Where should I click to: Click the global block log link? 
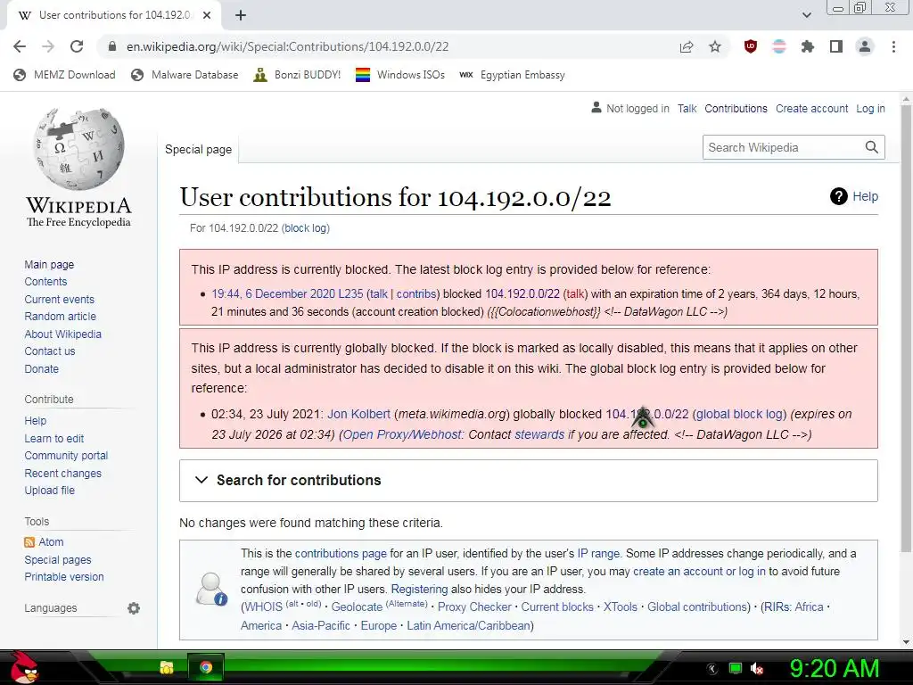coord(739,414)
